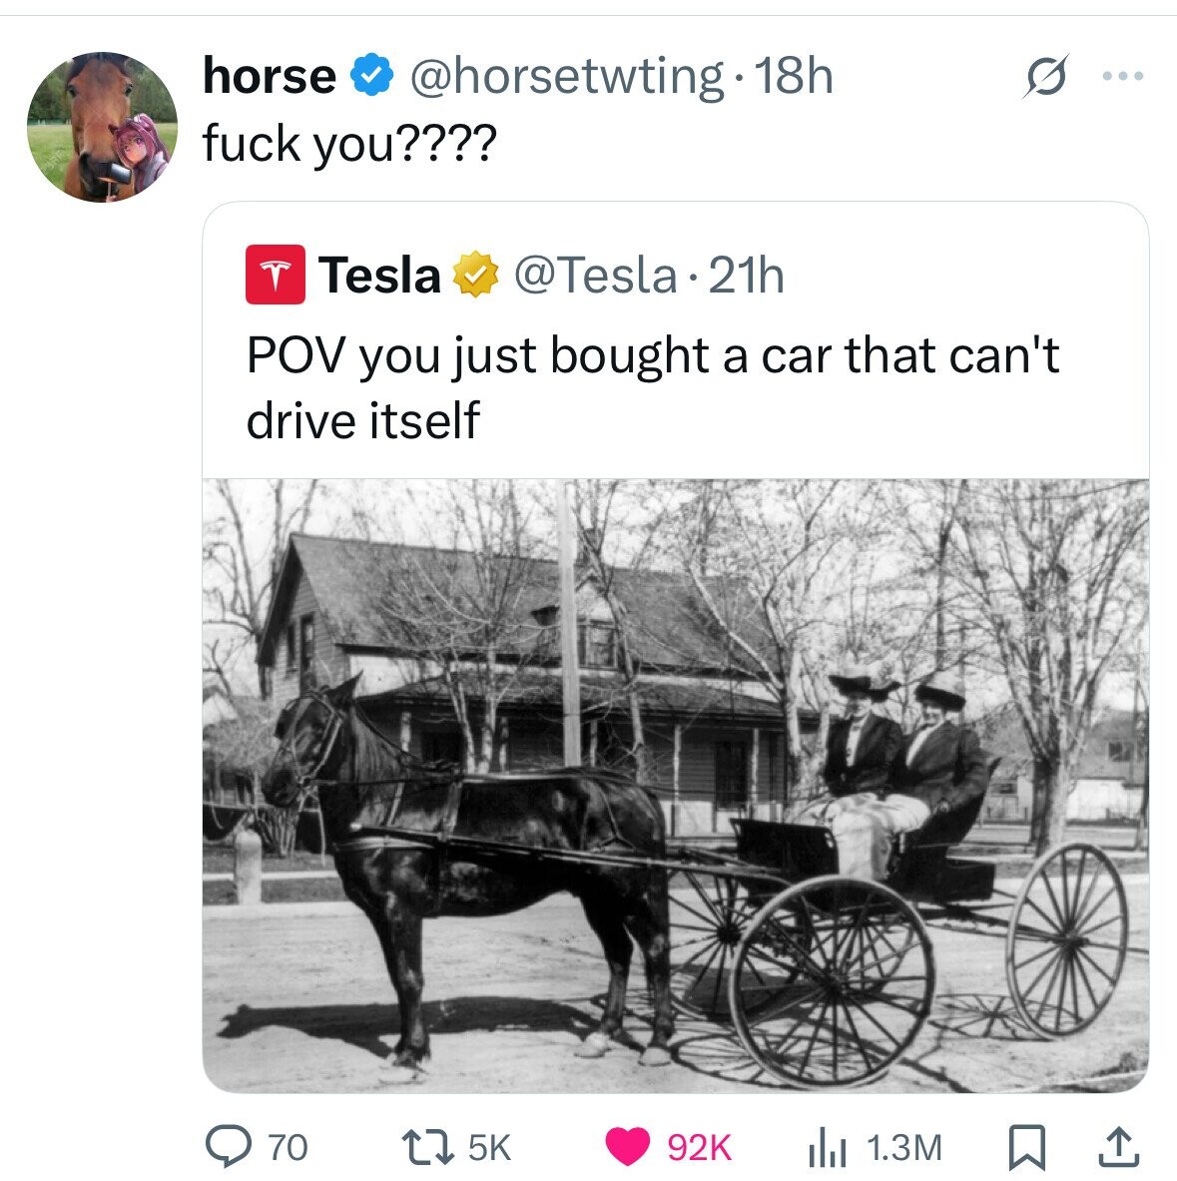This screenshot has width=1177, height=1181.
Task: Open the horse profile avatar
Action: [102, 127]
